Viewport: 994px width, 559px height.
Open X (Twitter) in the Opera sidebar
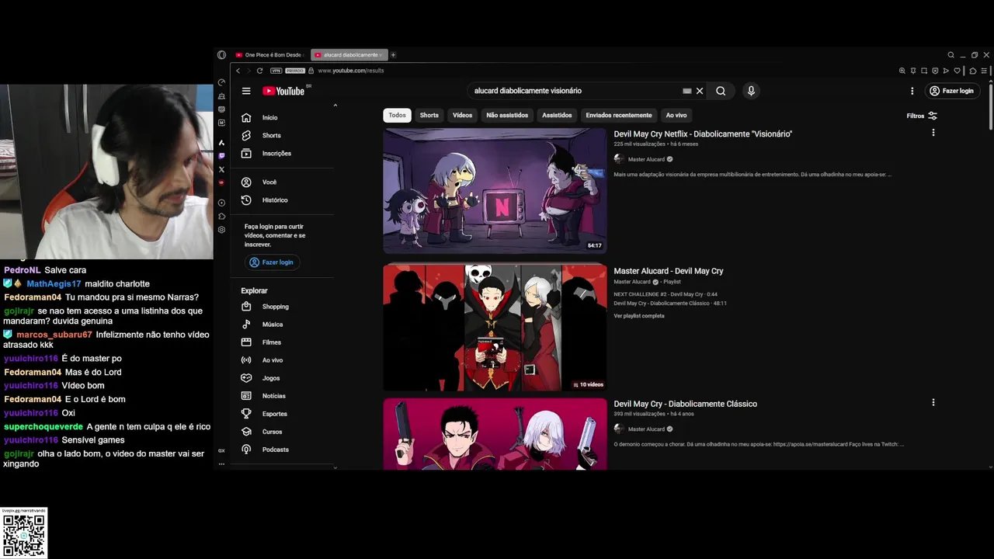[222, 169]
